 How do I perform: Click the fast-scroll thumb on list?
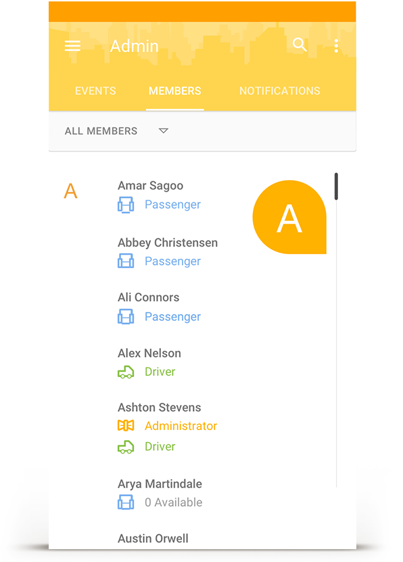pos(336,186)
